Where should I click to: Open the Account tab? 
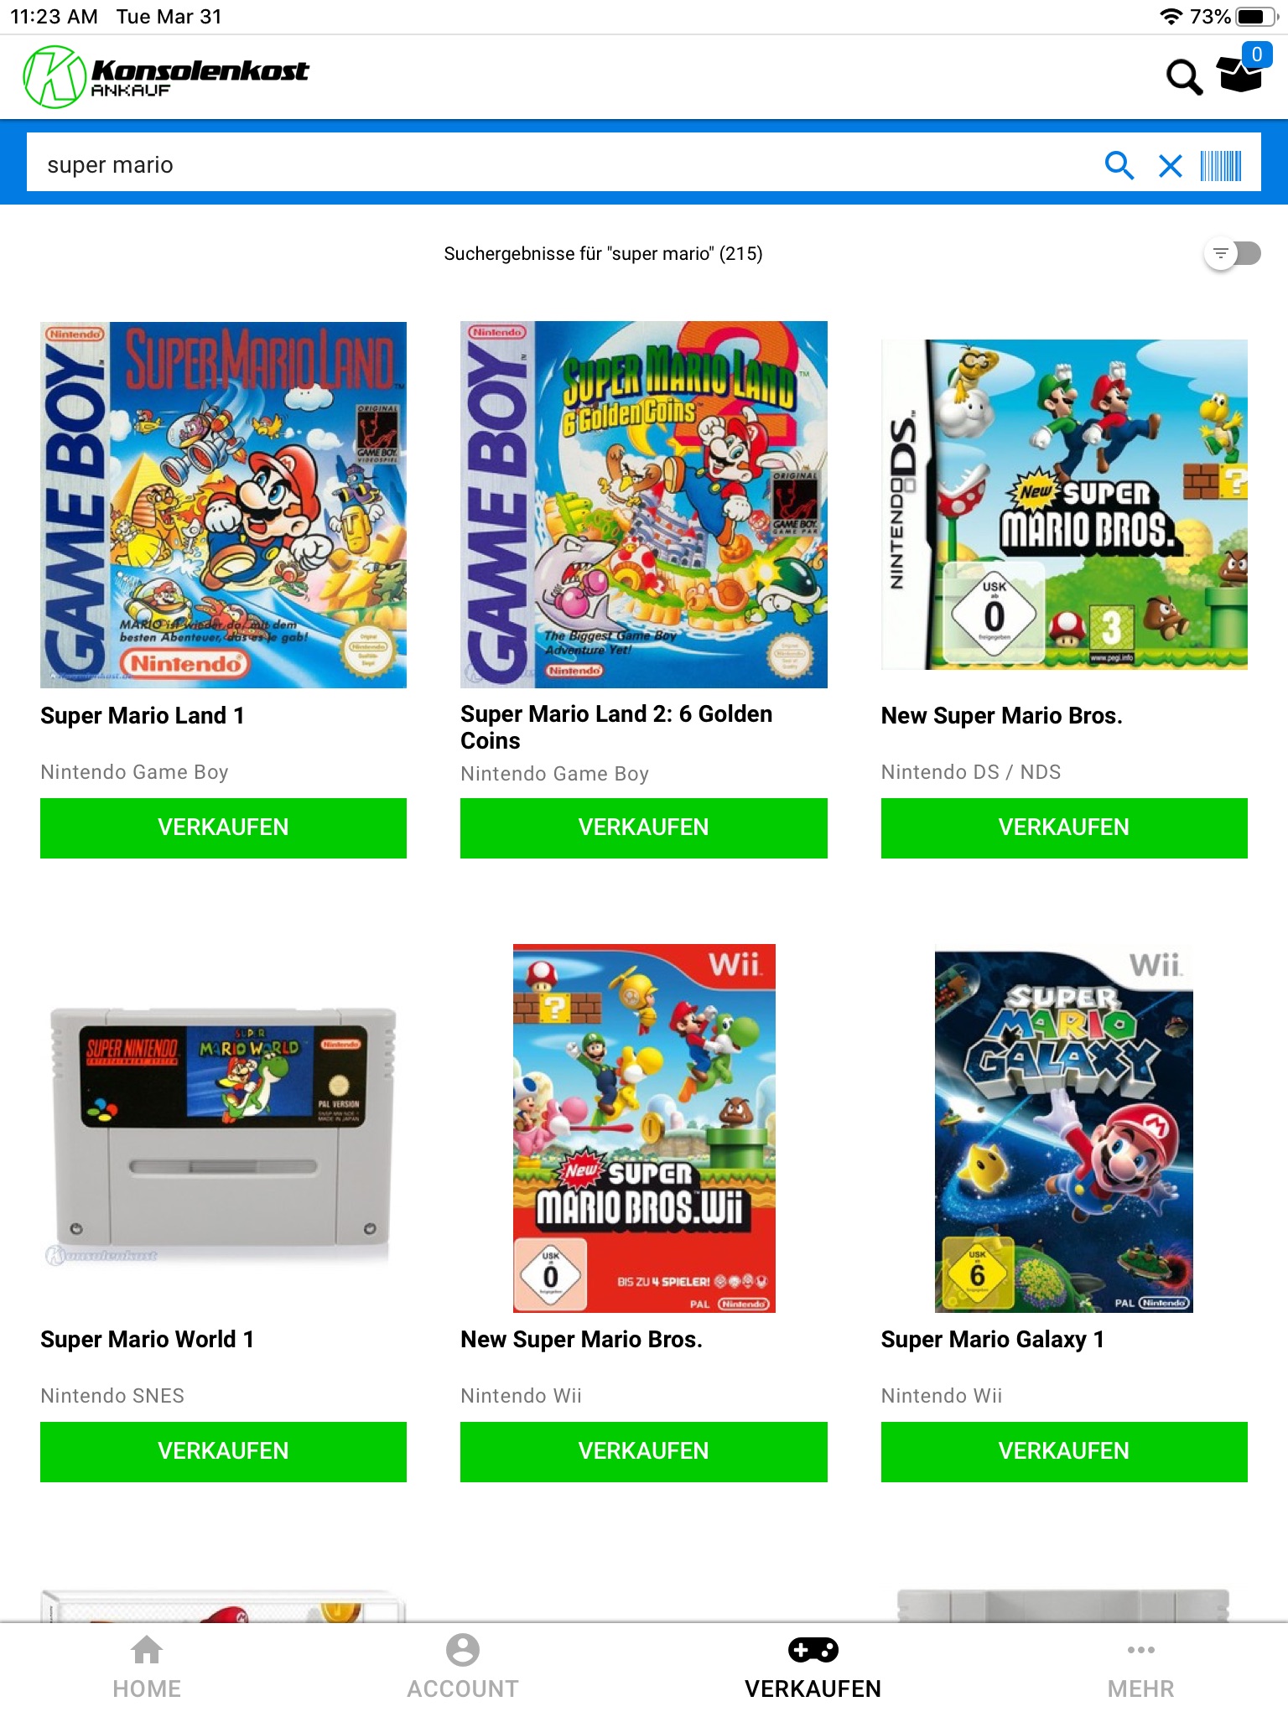click(x=463, y=1668)
